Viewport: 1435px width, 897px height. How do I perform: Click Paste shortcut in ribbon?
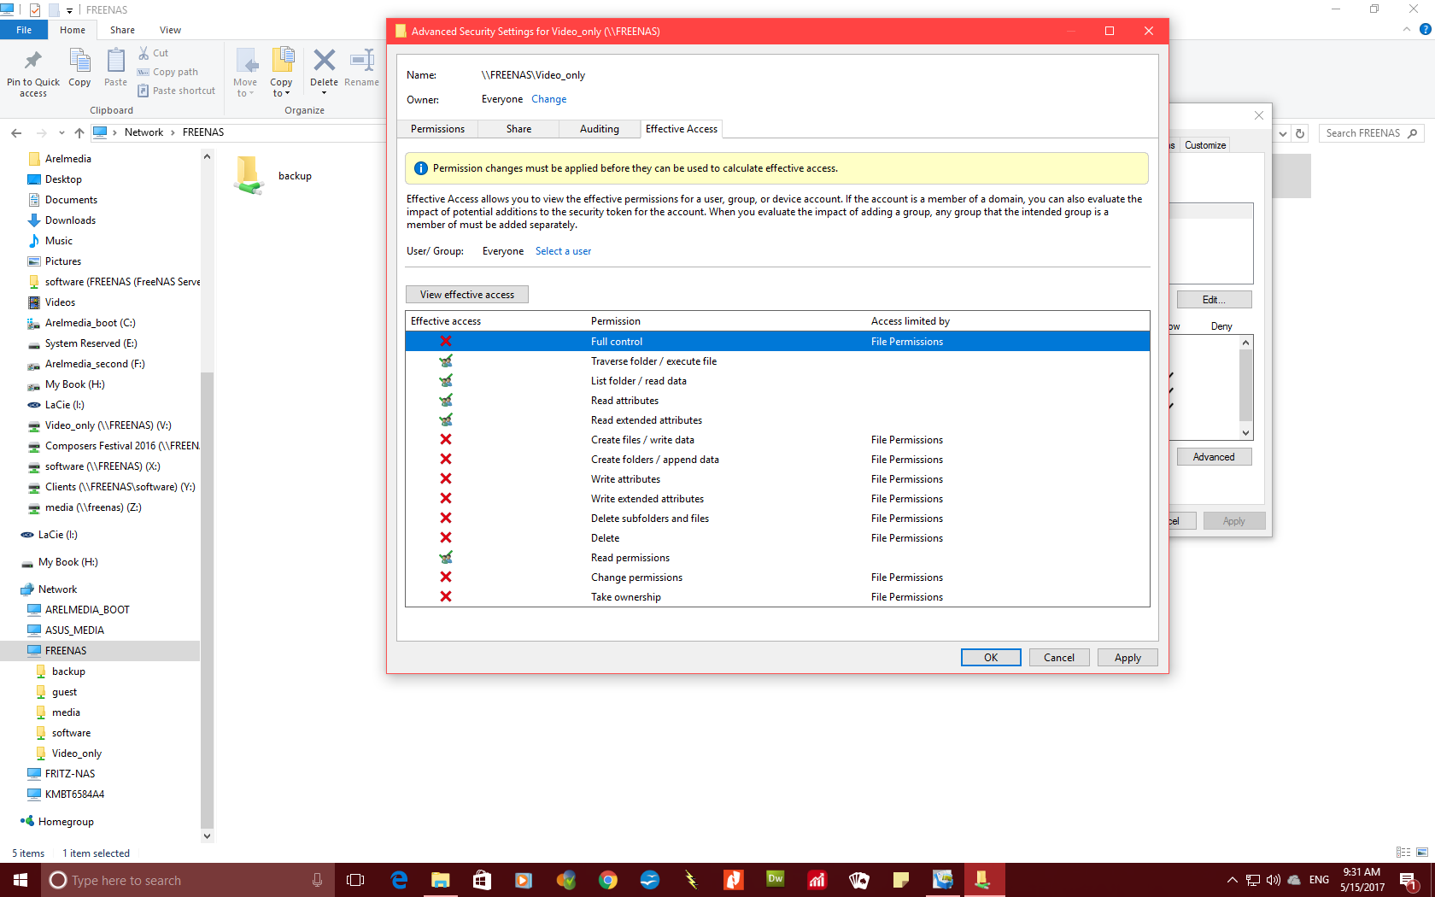(x=177, y=91)
